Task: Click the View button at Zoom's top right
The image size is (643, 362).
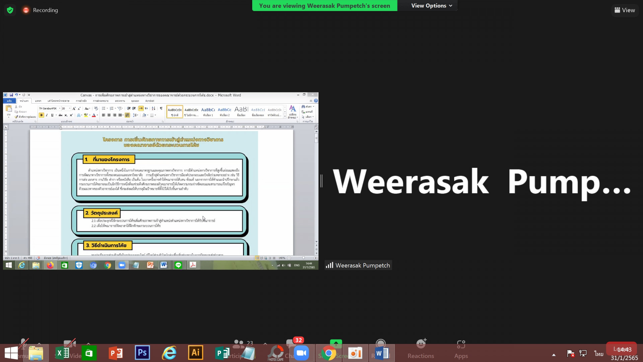Action: click(625, 10)
